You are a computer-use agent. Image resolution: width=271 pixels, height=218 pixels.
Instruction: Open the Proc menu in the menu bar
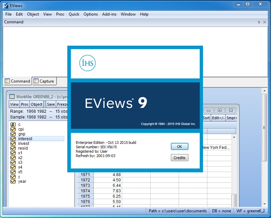coord(60,14)
